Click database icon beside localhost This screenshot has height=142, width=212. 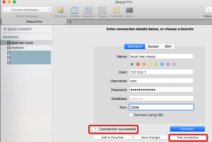tap(9, 48)
